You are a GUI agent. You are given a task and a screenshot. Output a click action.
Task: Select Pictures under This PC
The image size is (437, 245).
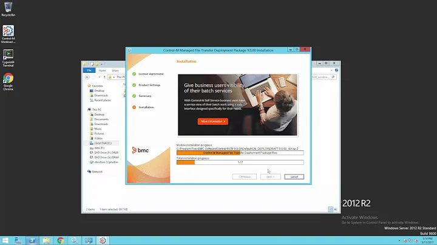pos(99,133)
